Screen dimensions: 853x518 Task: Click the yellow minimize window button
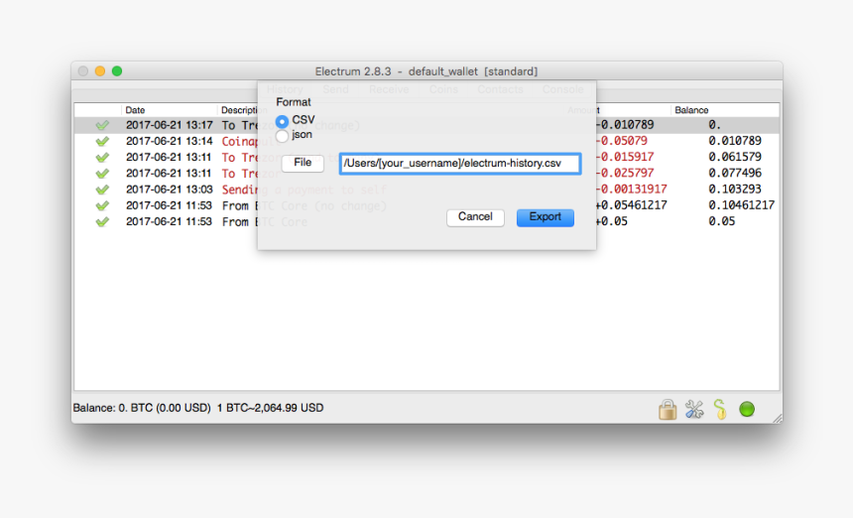(x=100, y=71)
